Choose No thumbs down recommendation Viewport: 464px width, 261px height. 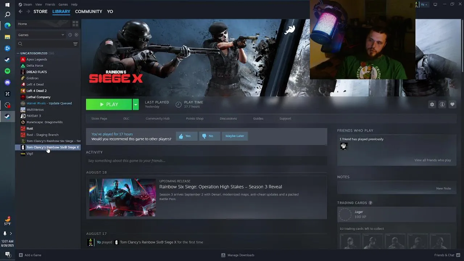(210, 136)
